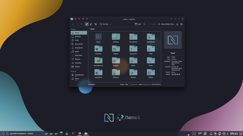Click the titlebar menu lines icon
Screen dimensions: 243x136
coord(76,19)
